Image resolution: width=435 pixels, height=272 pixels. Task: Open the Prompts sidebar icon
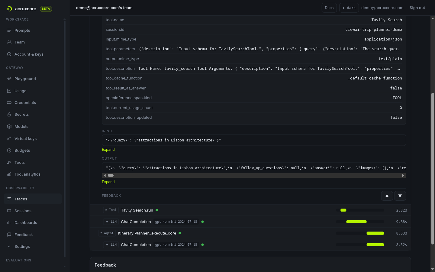[9, 31]
